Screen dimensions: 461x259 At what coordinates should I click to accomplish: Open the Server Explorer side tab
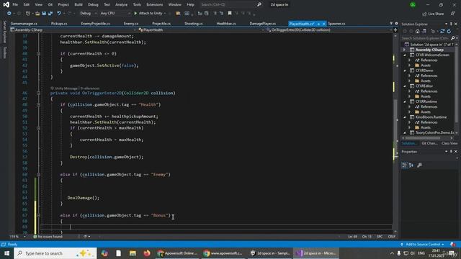tap(4, 32)
